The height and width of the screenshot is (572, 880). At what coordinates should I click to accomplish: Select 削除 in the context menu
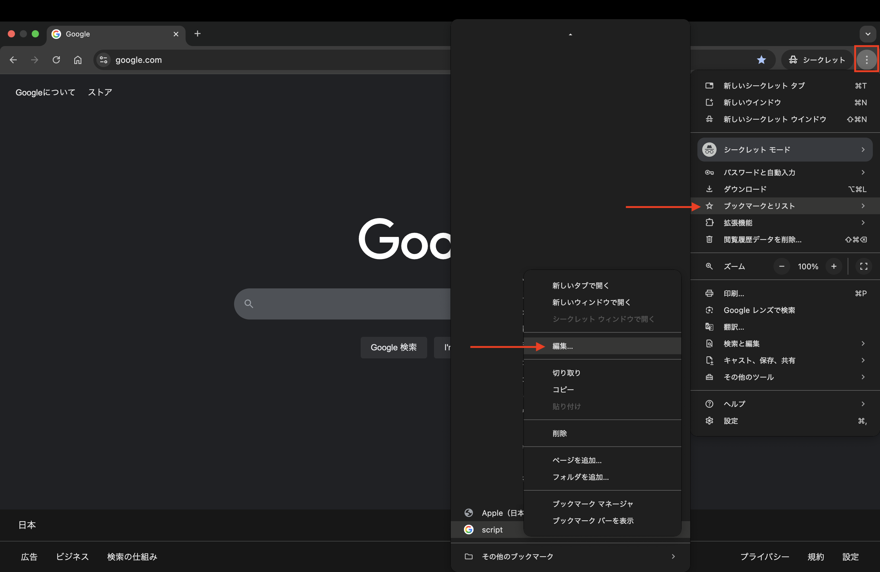559,433
